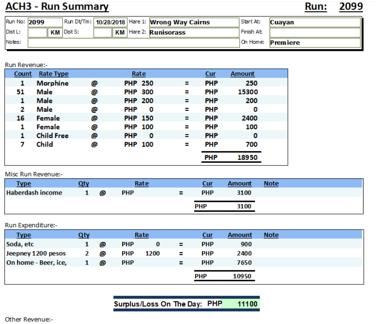The image size is (379, 324).
Task: Click the green Surplus/Loss value 11100
Action: (240, 304)
